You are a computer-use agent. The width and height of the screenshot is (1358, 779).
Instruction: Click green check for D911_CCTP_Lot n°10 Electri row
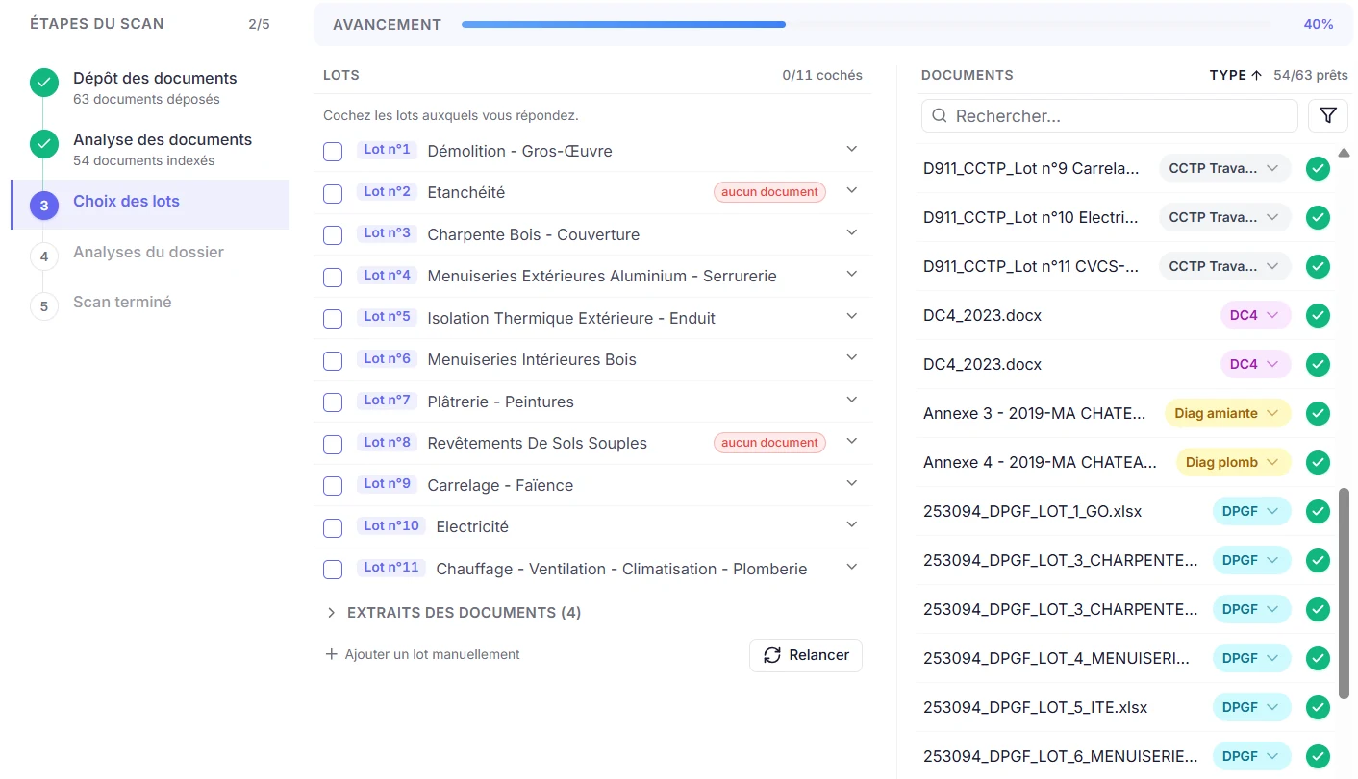1318,217
